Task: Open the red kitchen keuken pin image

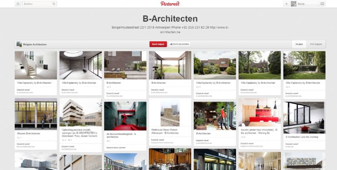Action: pos(259,114)
